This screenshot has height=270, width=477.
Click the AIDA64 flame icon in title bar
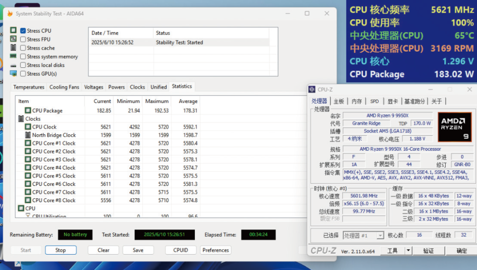(9, 14)
